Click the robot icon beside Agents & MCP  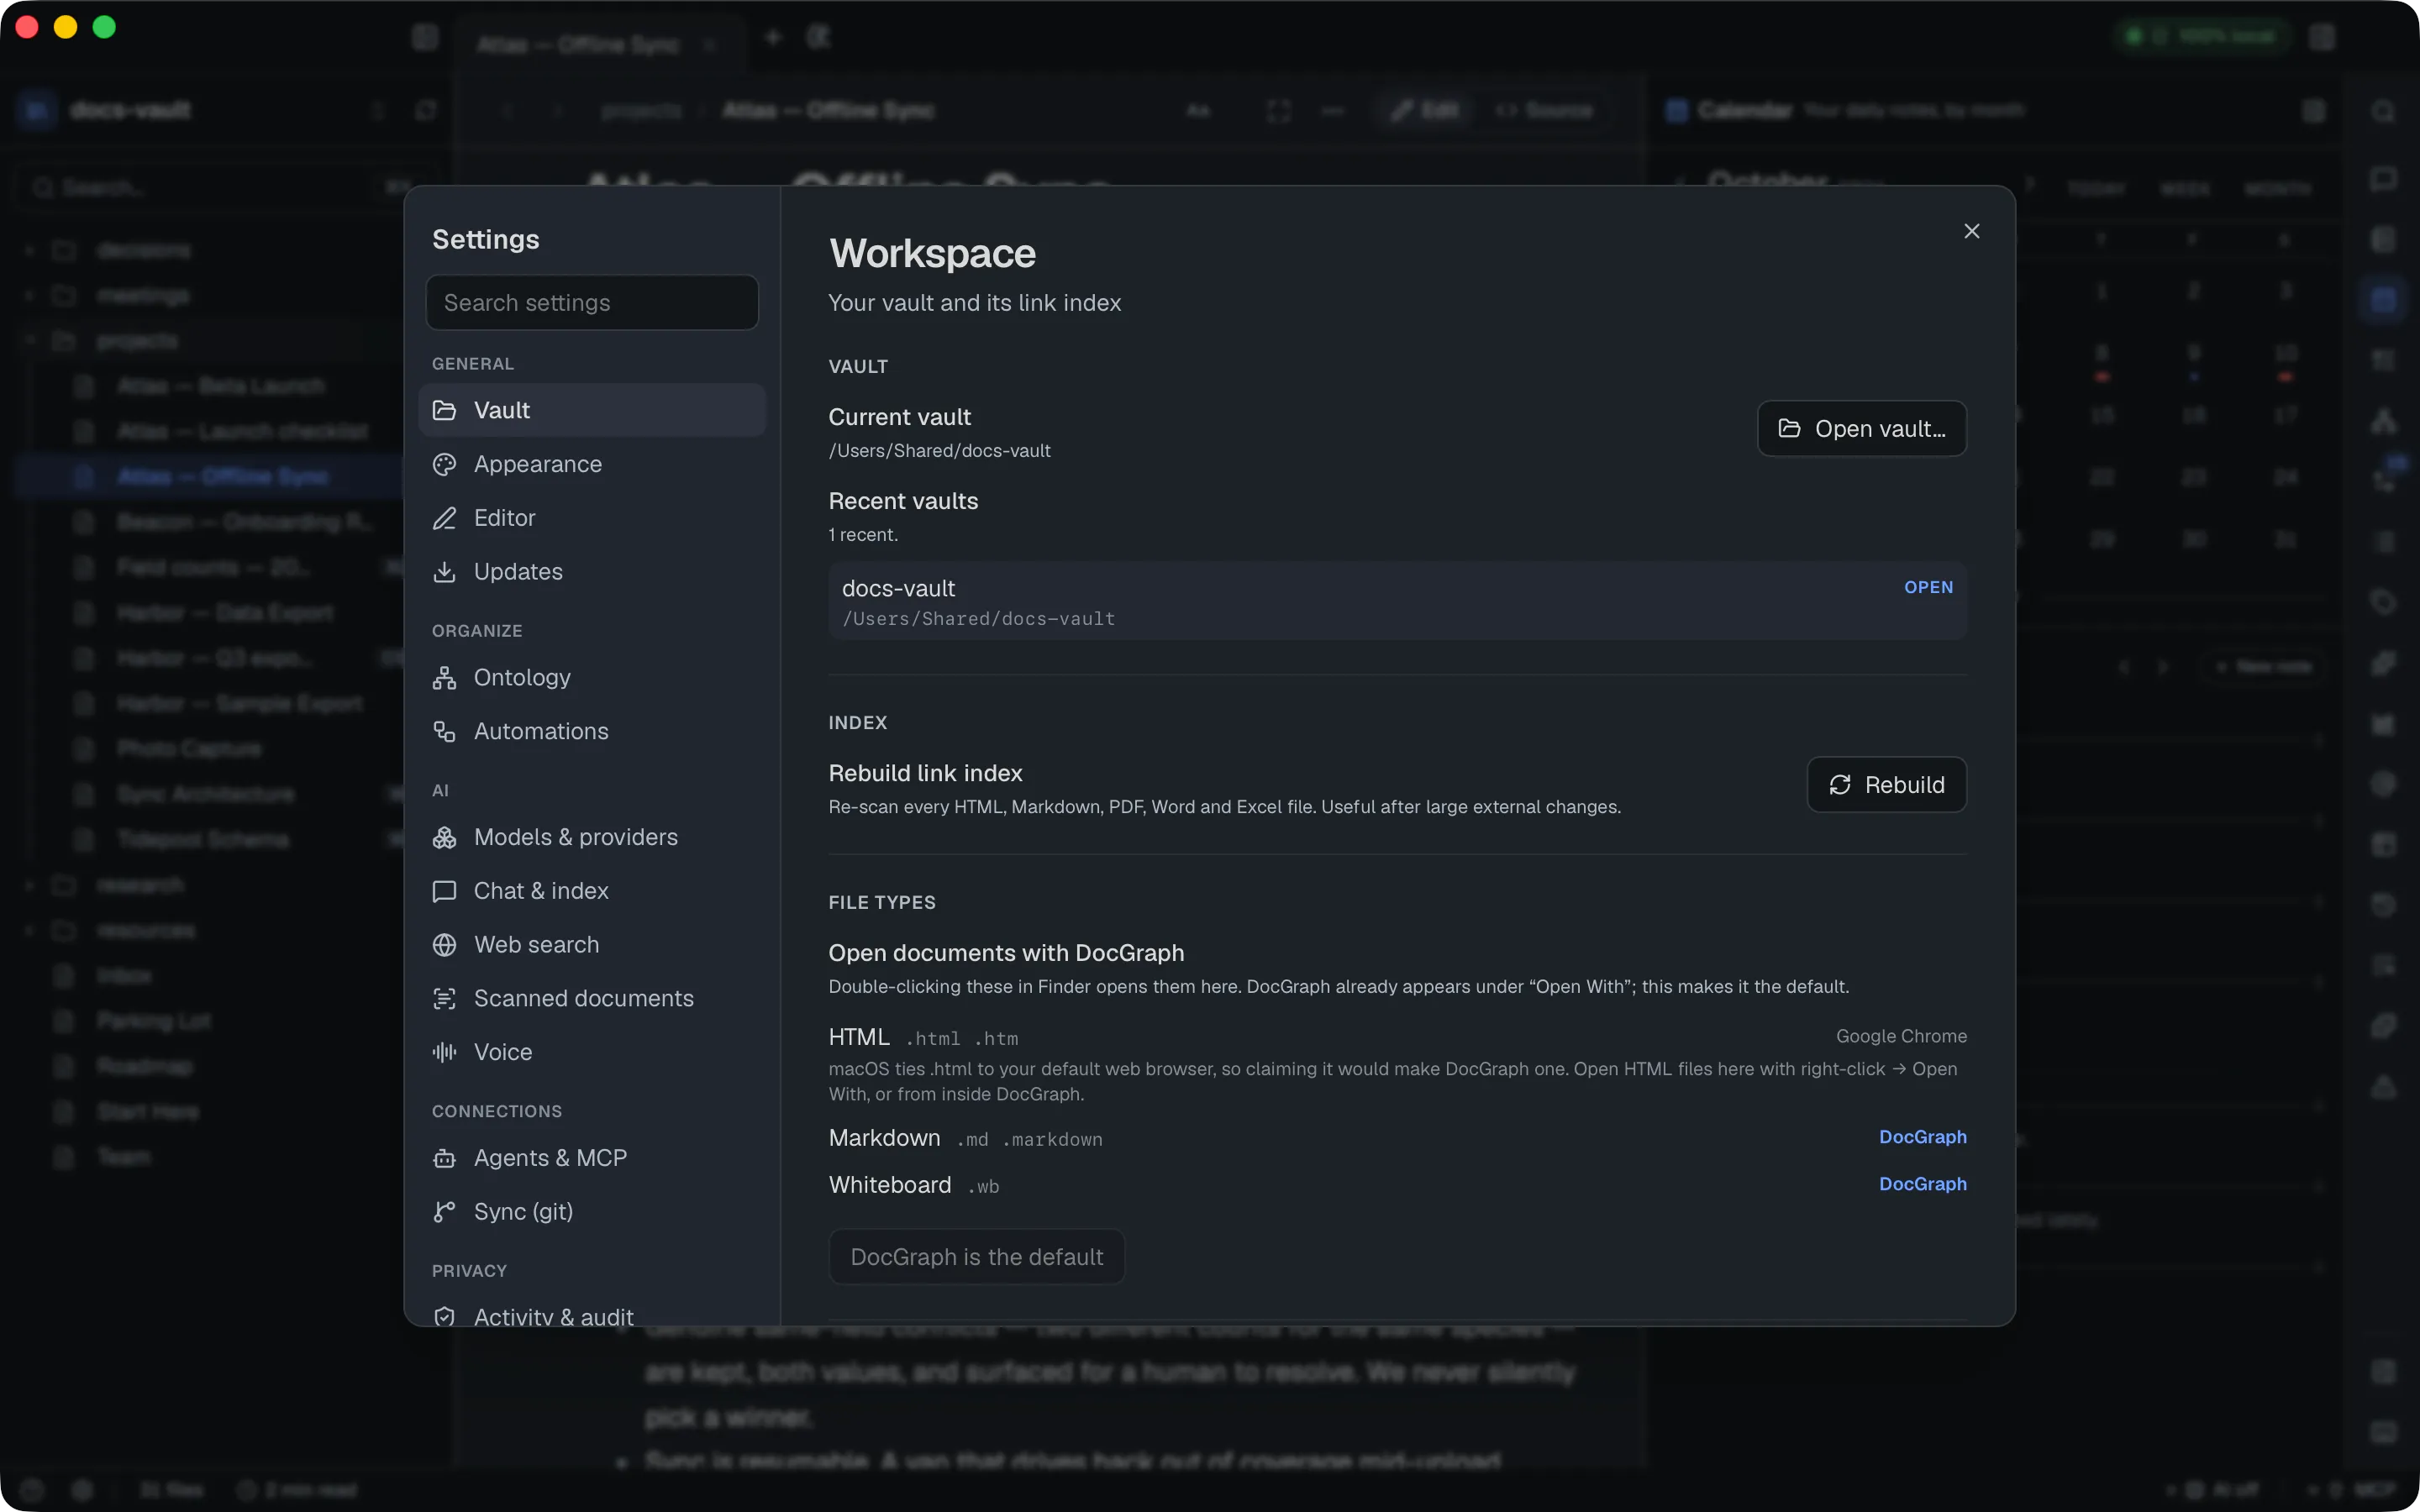[445, 1158]
